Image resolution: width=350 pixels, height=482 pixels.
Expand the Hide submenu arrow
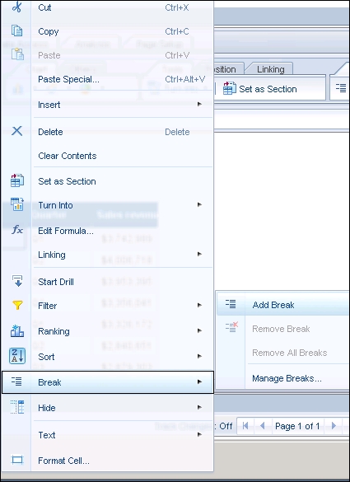pos(199,407)
